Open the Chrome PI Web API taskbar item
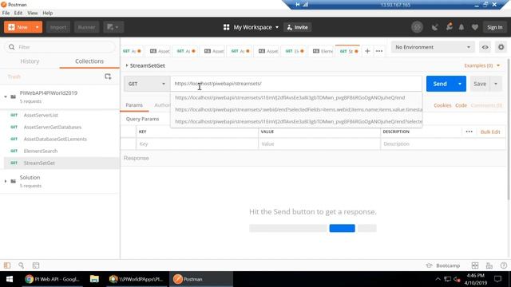Viewport: 511px width, 287px height. point(53,279)
